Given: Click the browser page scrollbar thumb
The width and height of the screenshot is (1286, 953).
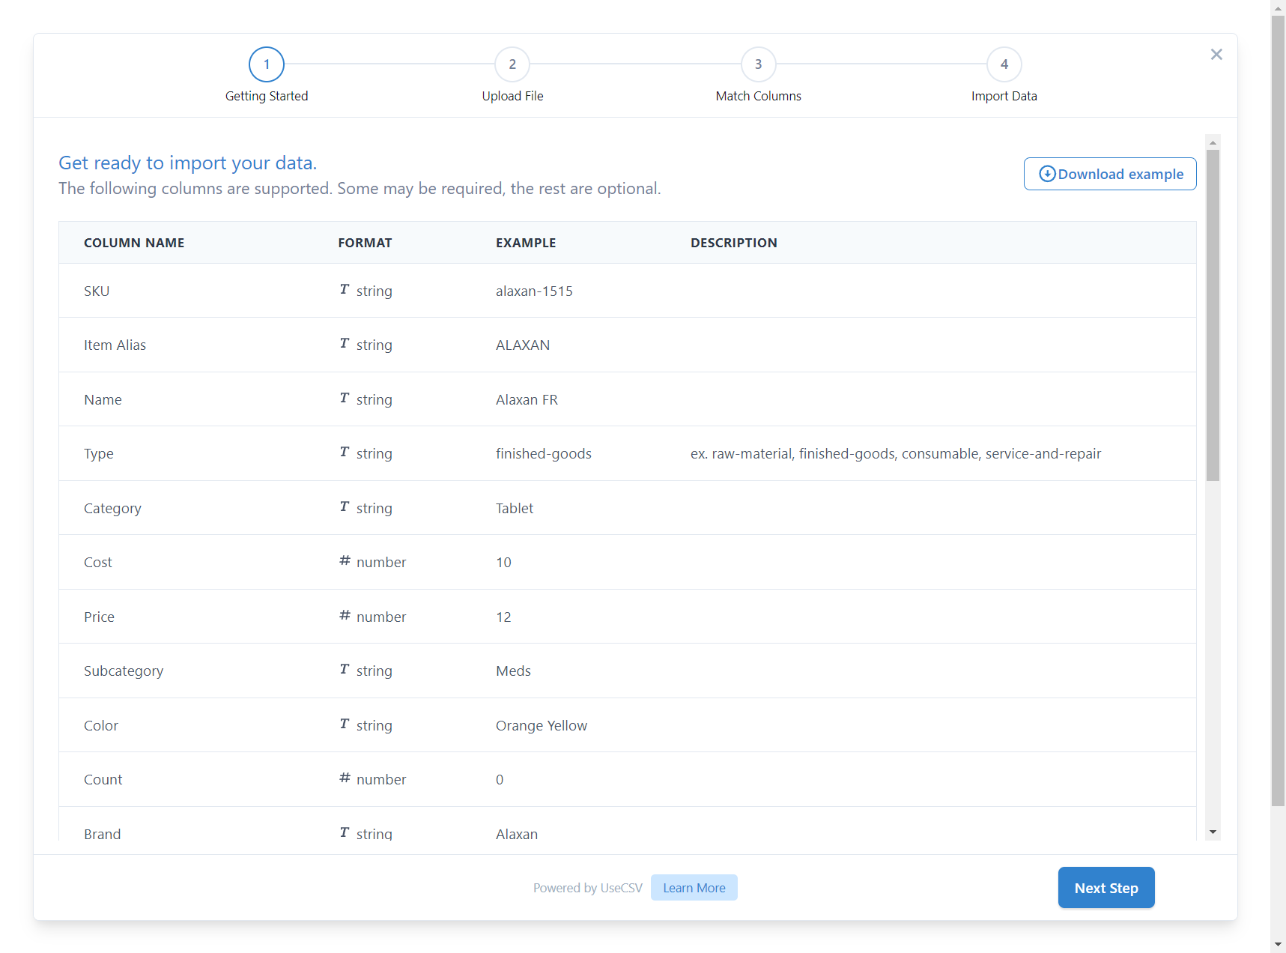Looking at the screenshot, I should pos(1278,411).
